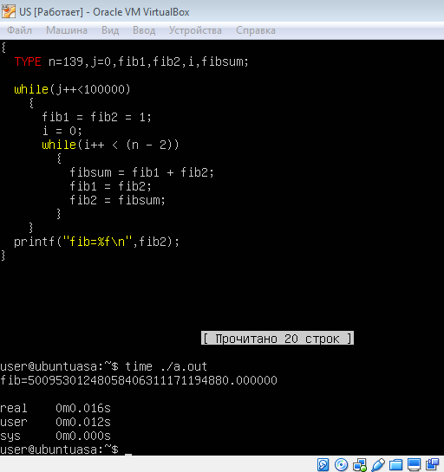Click the display monitor status icon
This screenshot has height=472, width=444.
tap(415, 464)
